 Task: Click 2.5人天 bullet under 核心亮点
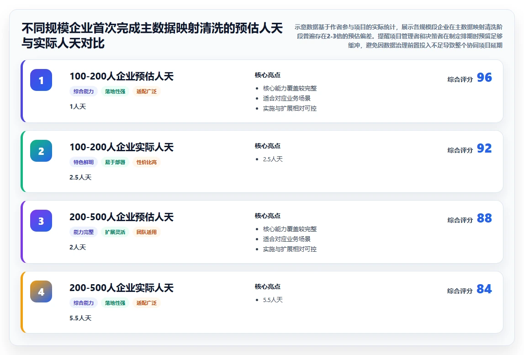coord(273,159)
